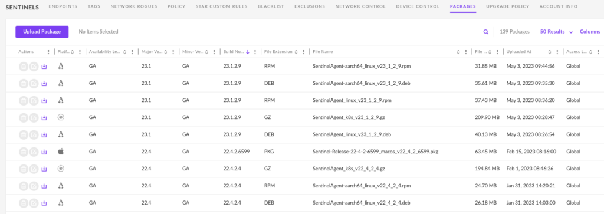Download SentinelAgent_k8s_v22_4_2_4.gz package
The image size is (604, 214).
point(44,169)
